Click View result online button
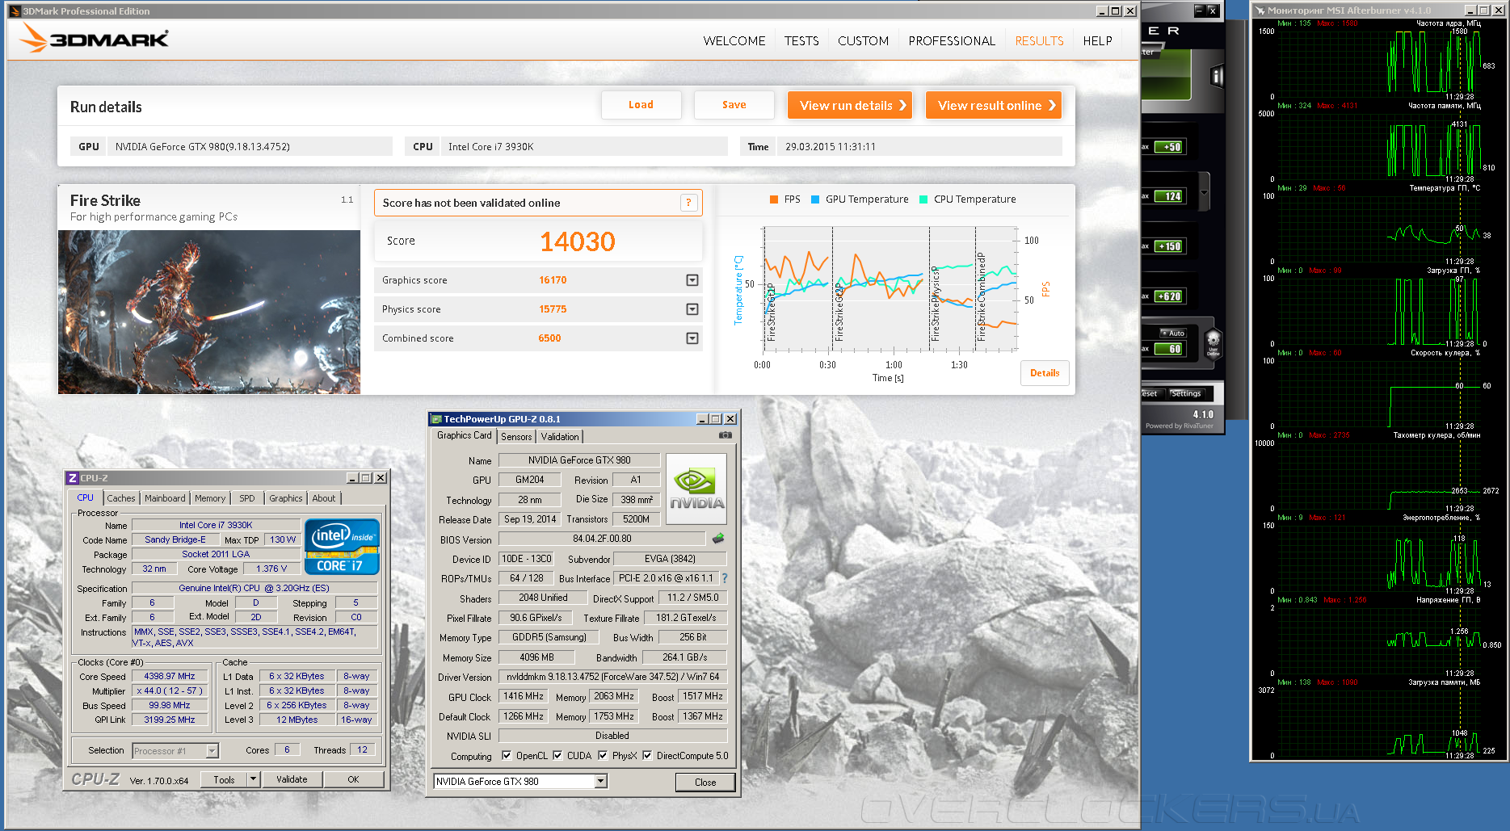Image resolution: width=1510 pixels, height=831 pixels. coord(994,105)
